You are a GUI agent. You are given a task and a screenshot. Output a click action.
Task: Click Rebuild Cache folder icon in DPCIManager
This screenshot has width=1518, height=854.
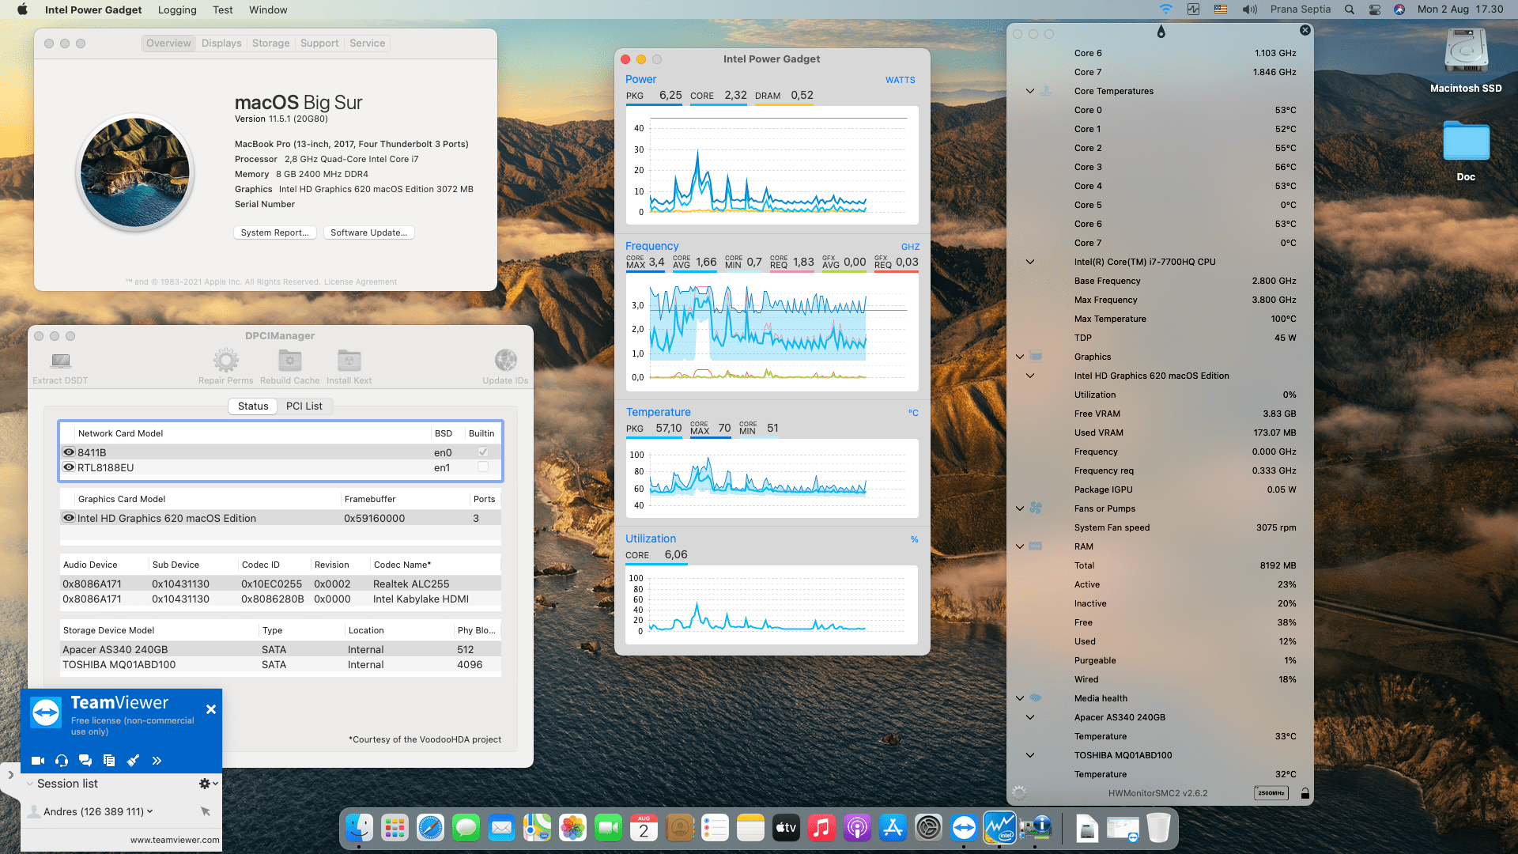click(x=290, y=361)
